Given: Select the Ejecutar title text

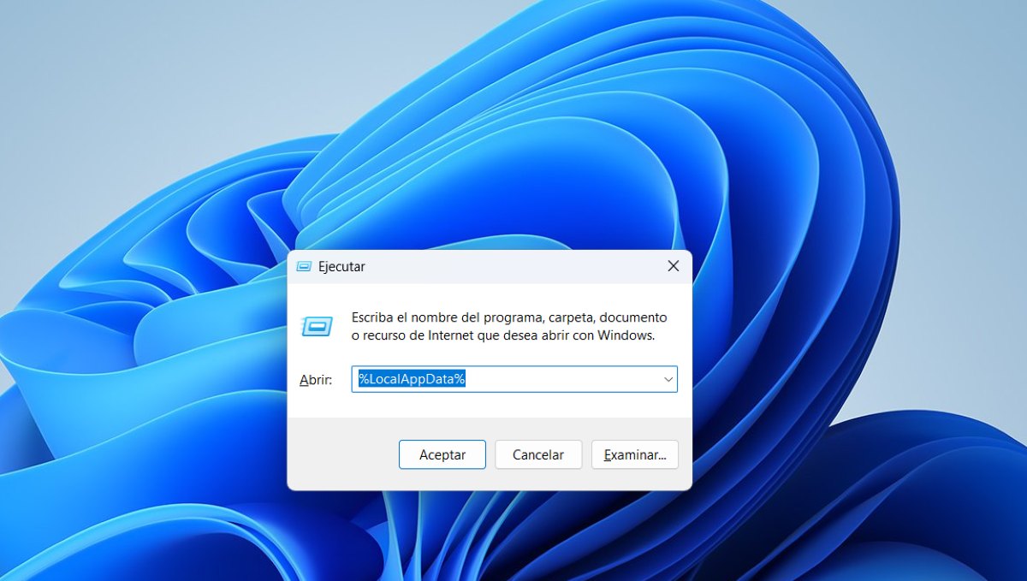Looking at the screenshot, I should pyautogui.click(x=342, y=266).
